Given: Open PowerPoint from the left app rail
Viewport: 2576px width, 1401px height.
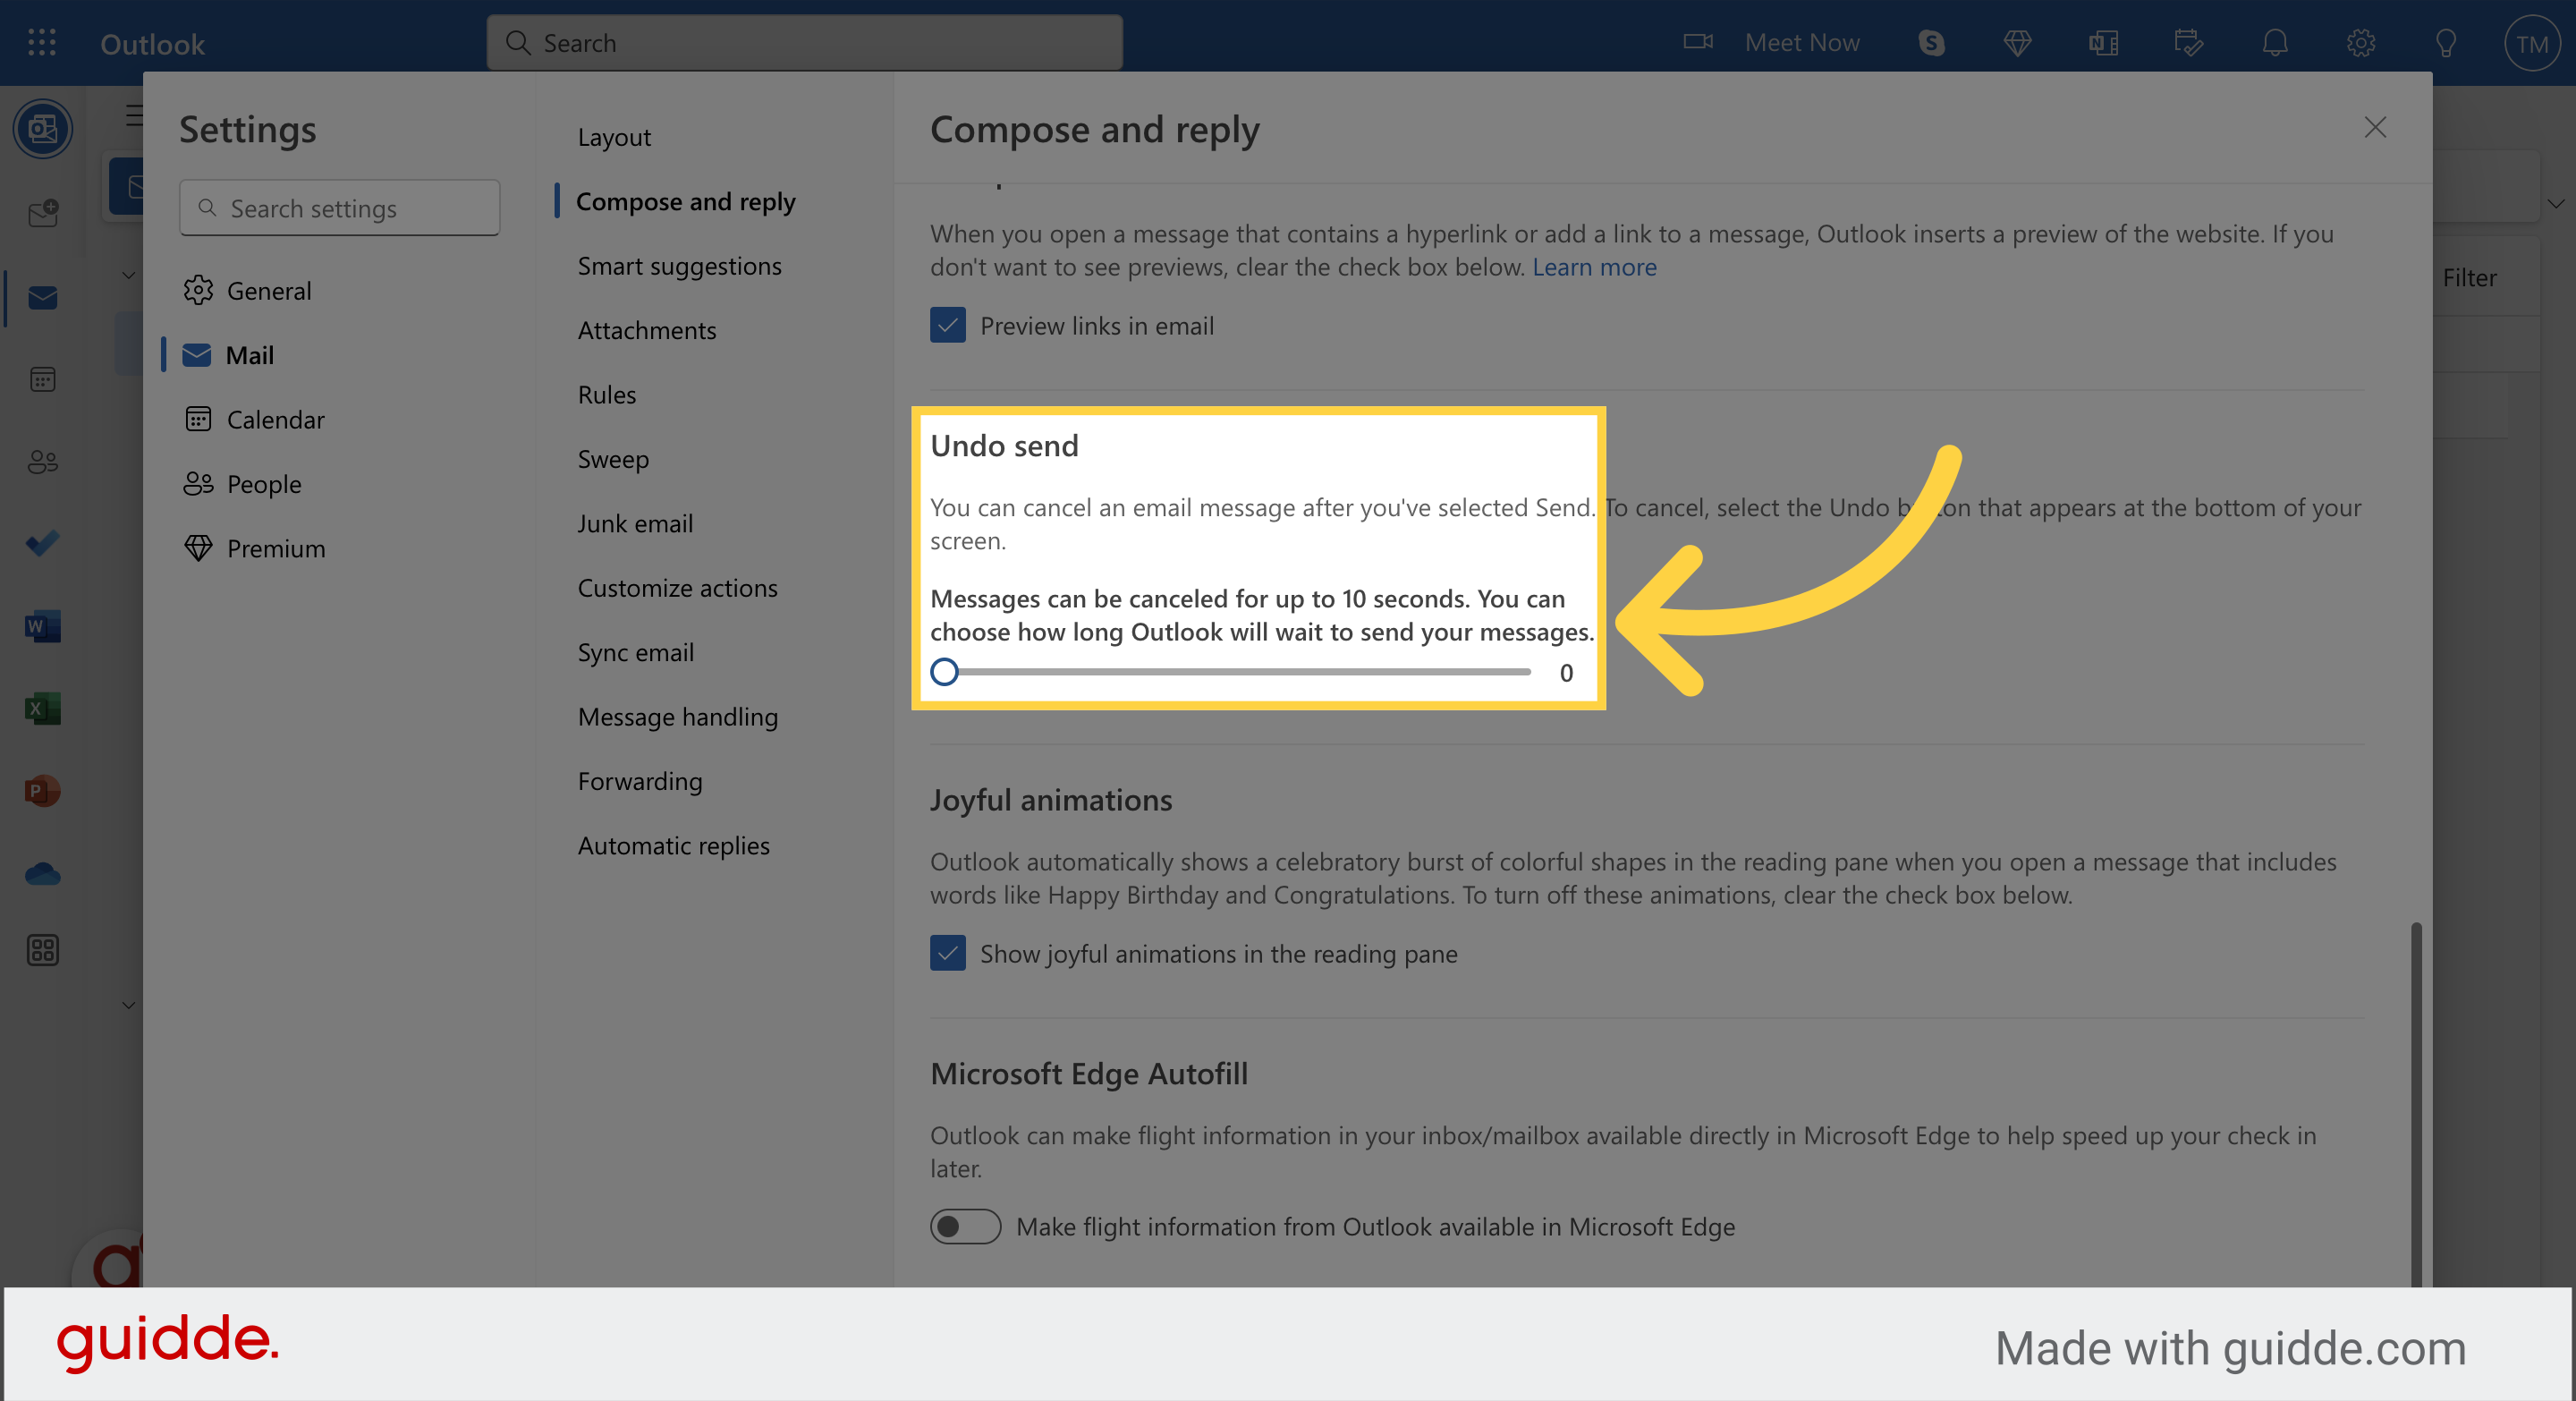Looking at the screenshot, I should [43, 790].
